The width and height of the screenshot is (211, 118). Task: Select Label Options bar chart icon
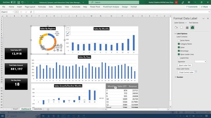(193, 28)
